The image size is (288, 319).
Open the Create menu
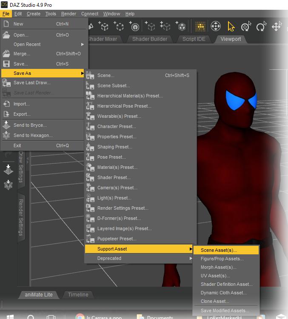(33, 14)
